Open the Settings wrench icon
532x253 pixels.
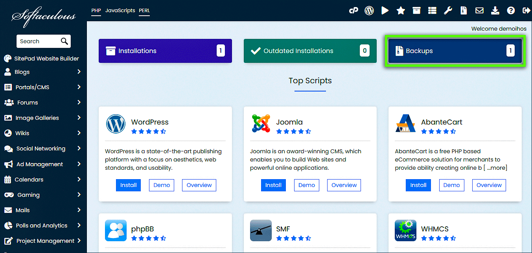[448, 10]
